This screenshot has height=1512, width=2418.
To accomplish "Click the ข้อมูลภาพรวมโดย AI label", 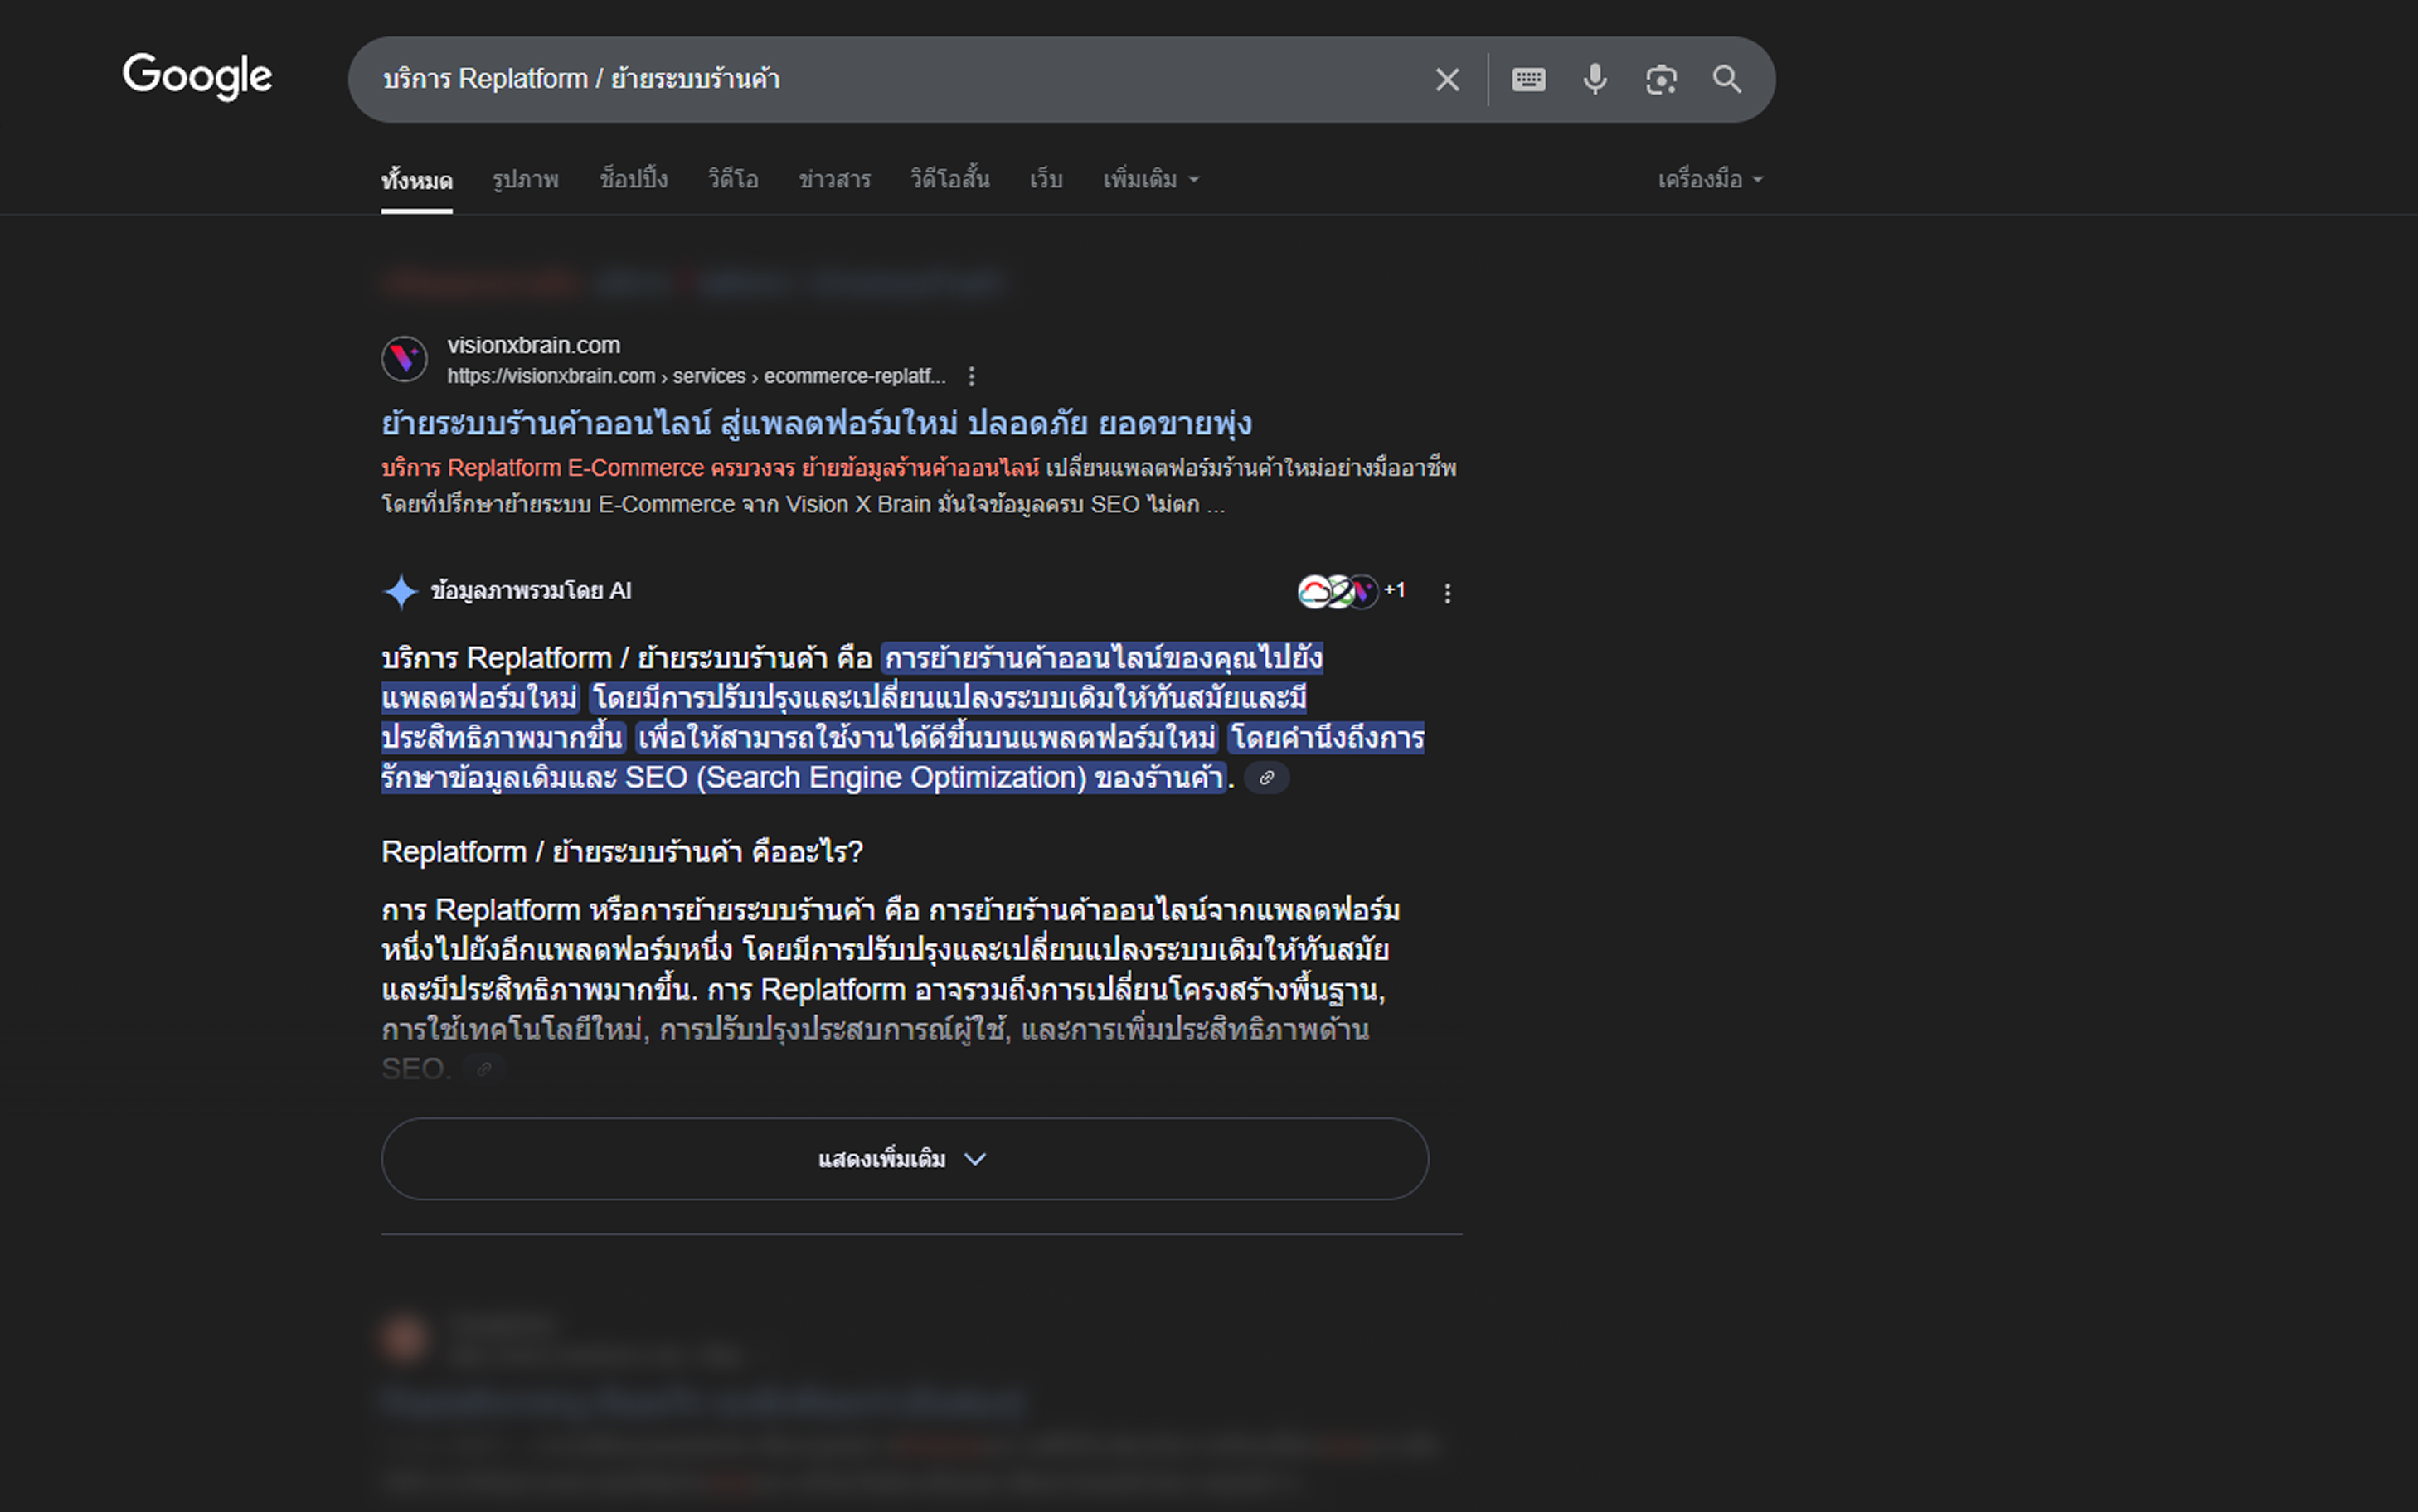I will pos(531,591).
